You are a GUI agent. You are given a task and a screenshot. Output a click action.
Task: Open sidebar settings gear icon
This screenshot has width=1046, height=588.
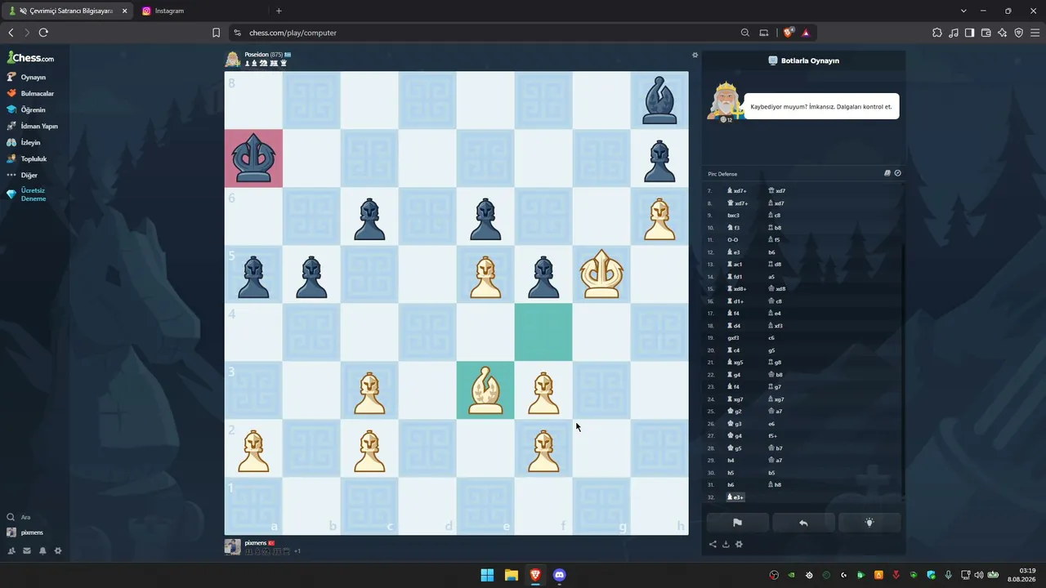pos(58,550)
